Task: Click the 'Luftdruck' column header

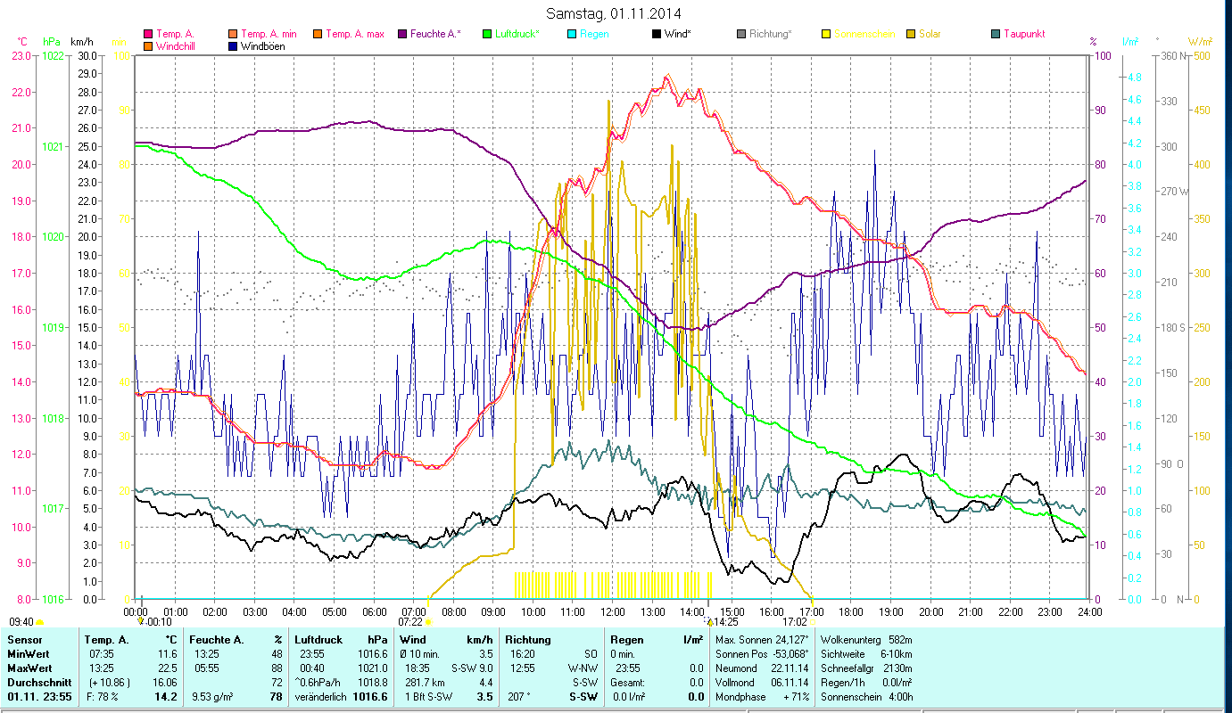Action: coord(319,640)
